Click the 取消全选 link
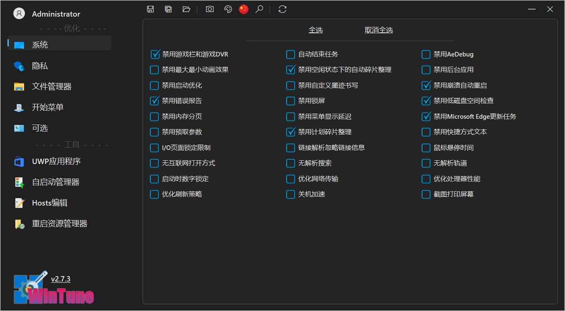 379,30
